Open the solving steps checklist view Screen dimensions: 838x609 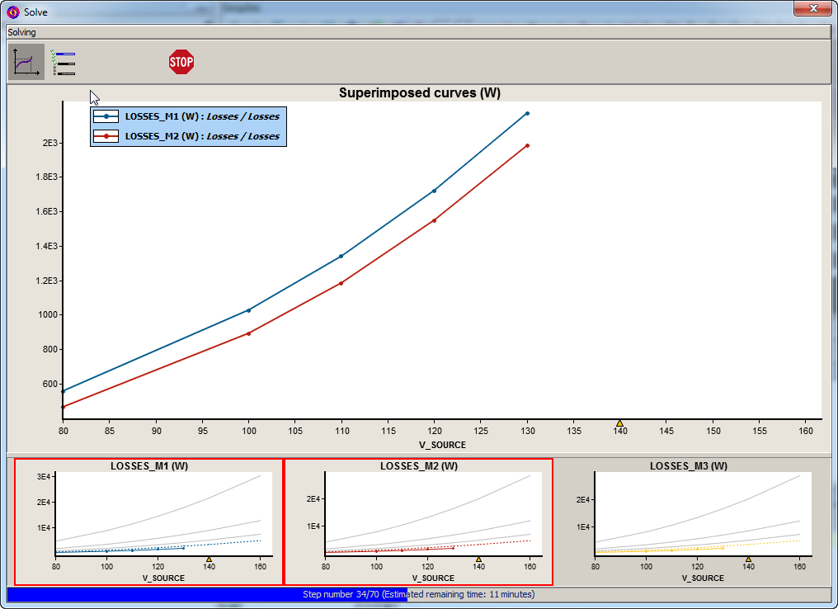[x=64, y=63]
